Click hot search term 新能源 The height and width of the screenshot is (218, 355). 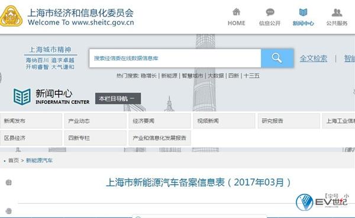[x=169, y=76]
